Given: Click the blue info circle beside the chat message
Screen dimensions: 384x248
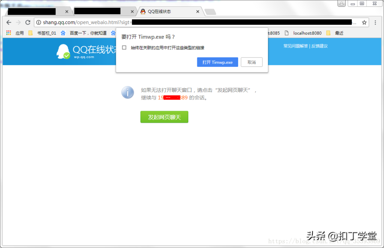Looking at the screenshot, I should (x=127, y=92).
